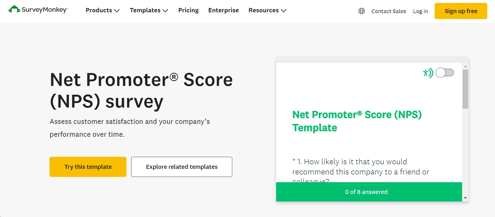Enable the preview switch next to the accessibility icon
495x217 pixels.
[x=445, y=73]
